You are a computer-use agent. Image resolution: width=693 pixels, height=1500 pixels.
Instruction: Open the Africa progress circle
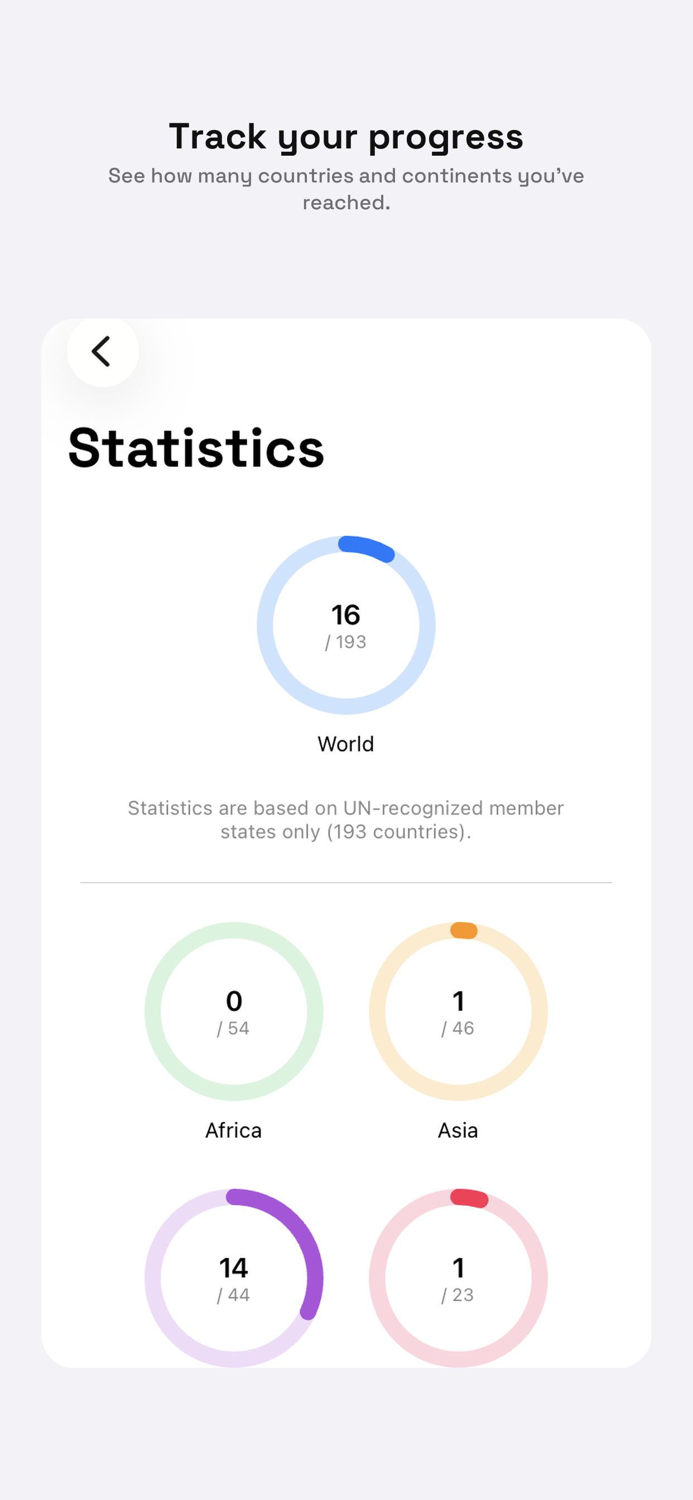click(x=234, y=1011)
